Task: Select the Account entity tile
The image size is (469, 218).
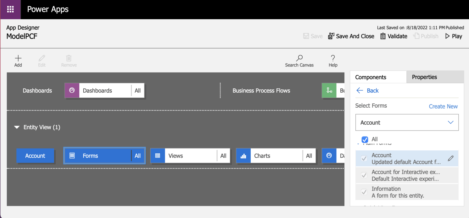Action: 35,156
